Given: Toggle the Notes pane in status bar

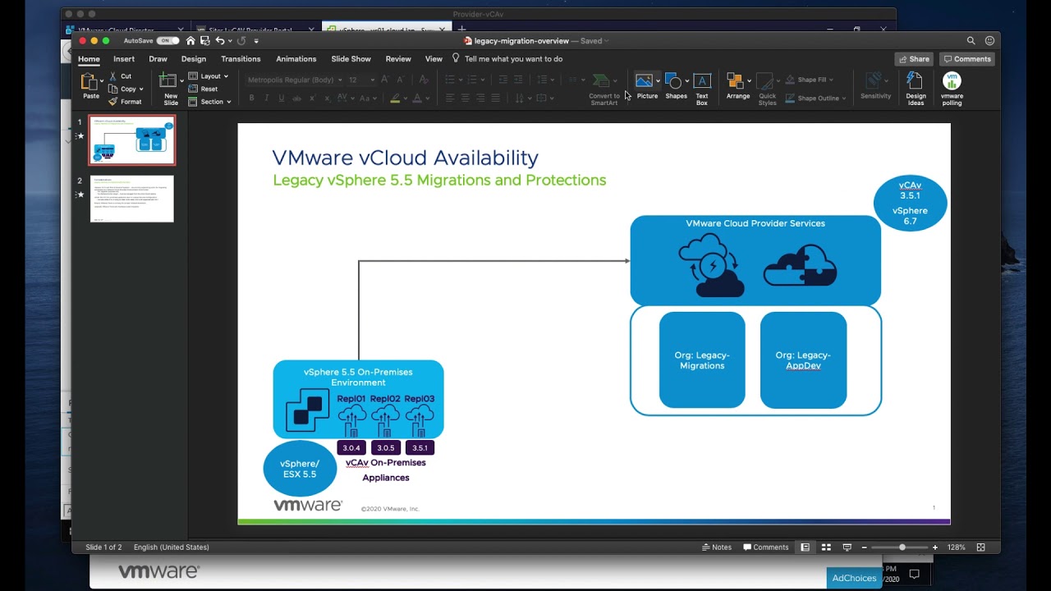Looking at the screenshot, I should click(717, 547).
